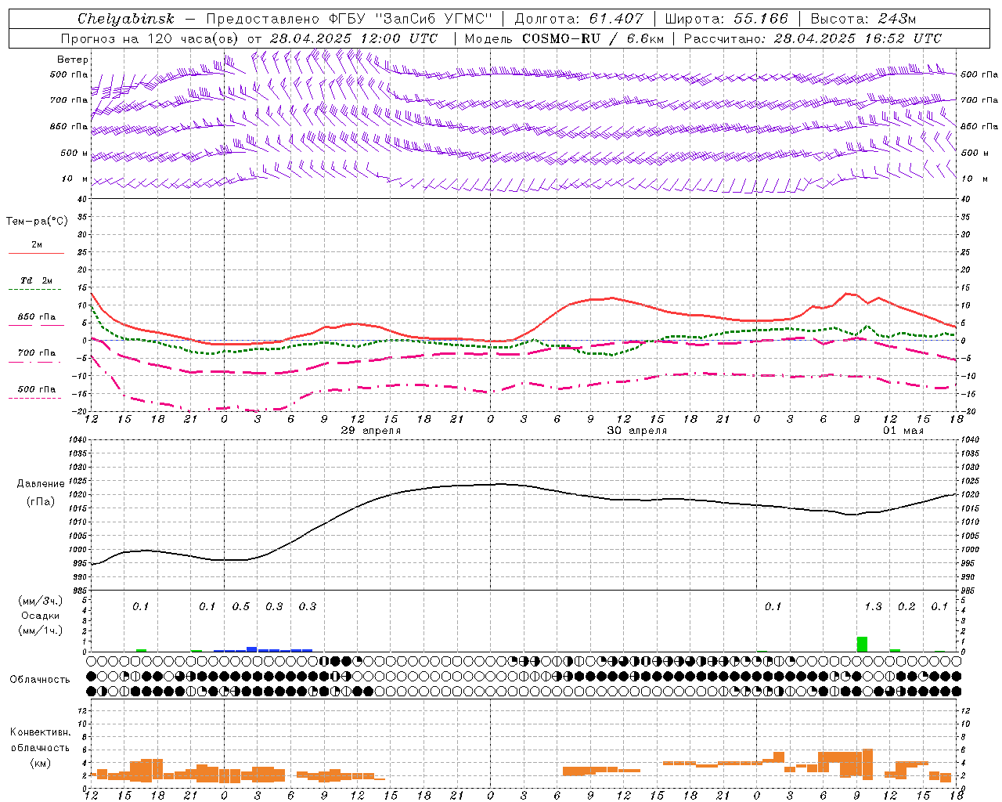Click the Конвективн. convective cloud label
Viewport: 1002px width, 802px height.
pos(41,732)
